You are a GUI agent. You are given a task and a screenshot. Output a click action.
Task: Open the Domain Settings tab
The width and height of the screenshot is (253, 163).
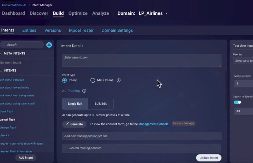point(117,30)
